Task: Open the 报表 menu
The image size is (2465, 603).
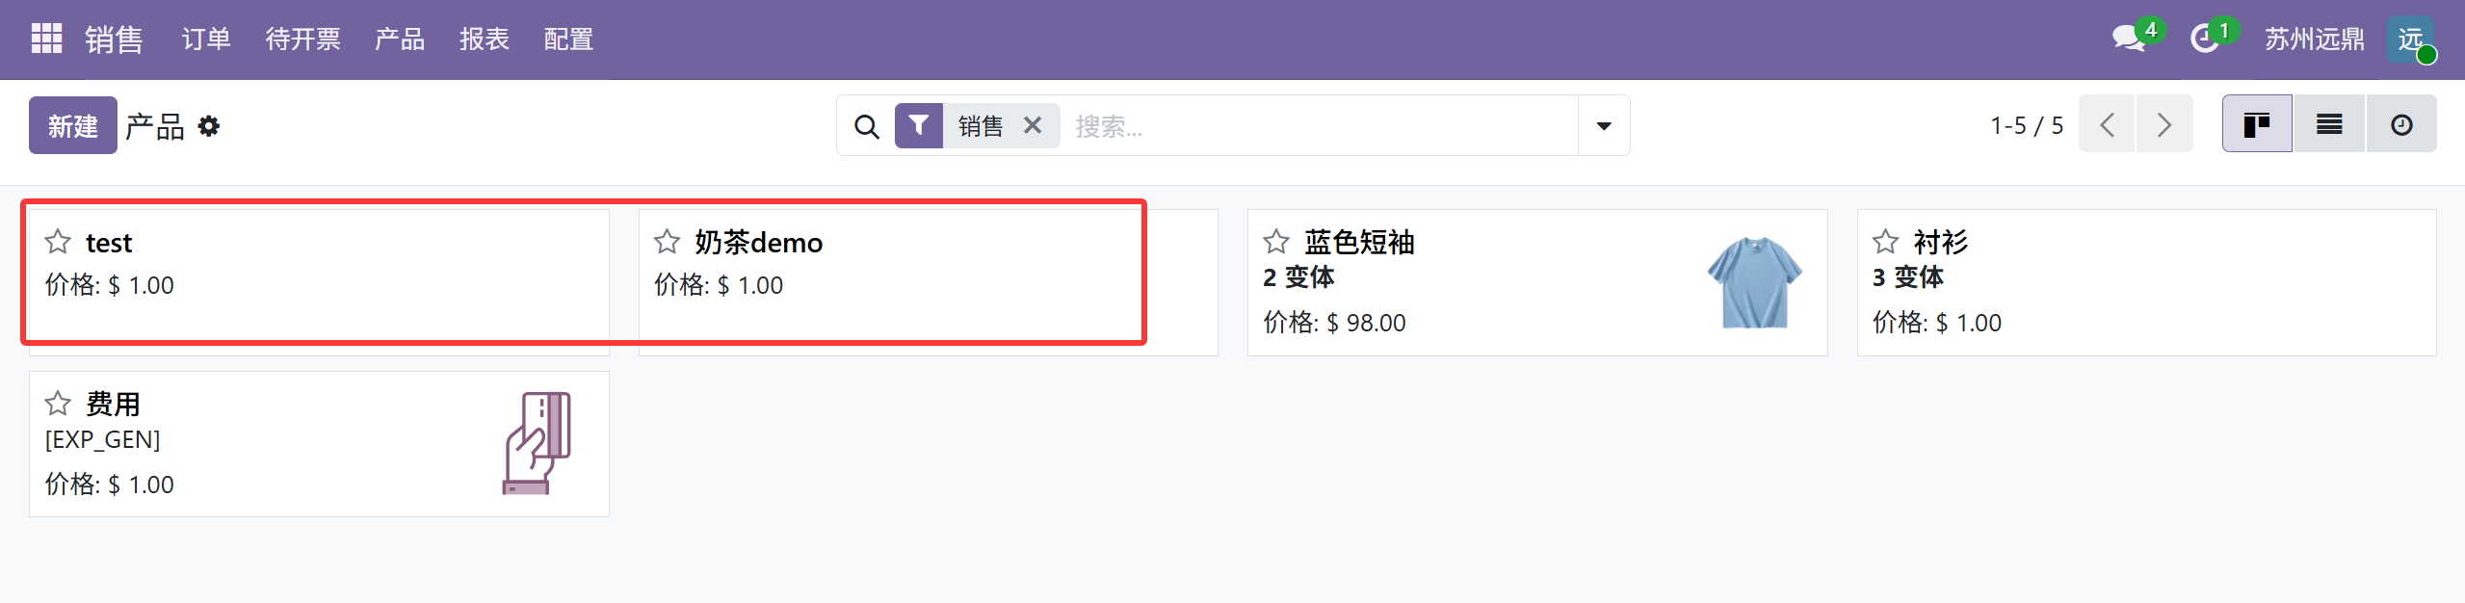Action: (x=485, y=39)
